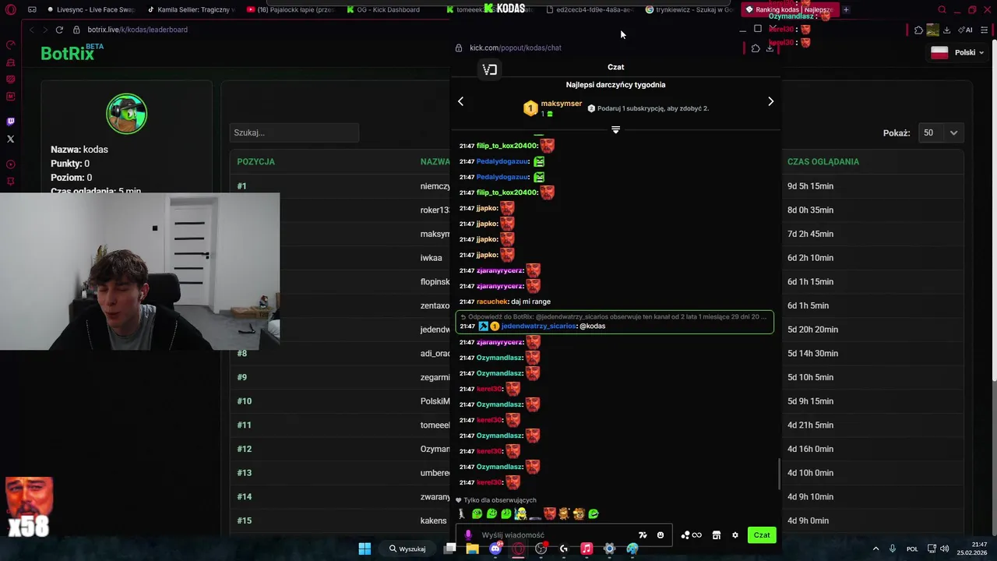Image resolution: width=997 pixels, height=561 pixels.
Task: Click jedendwatrzy_sicarios username in chat
Action: tap(538, 326)
